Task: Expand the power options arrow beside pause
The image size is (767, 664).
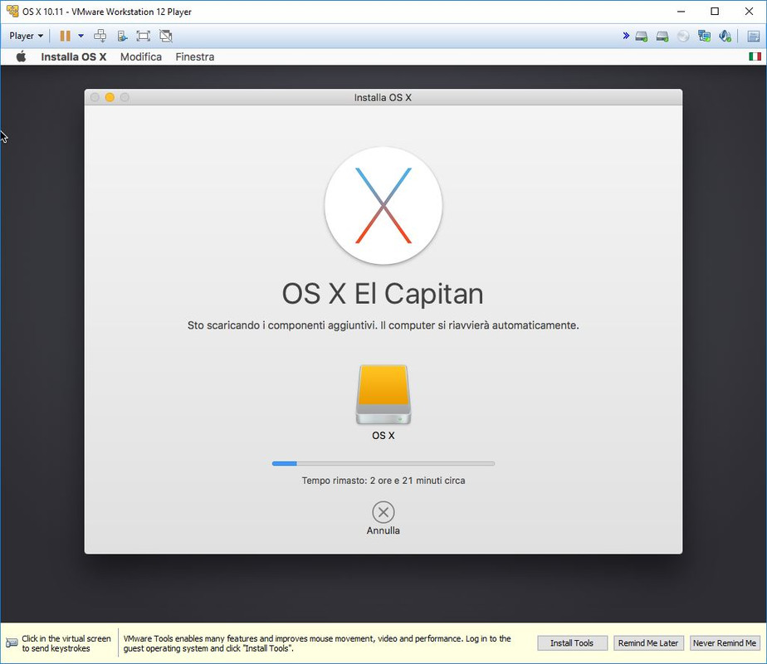Action: coord(81,36)
